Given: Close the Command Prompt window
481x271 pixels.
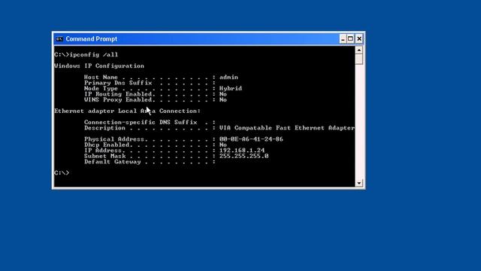Looking at the screenshot, I should click(359, 39).
